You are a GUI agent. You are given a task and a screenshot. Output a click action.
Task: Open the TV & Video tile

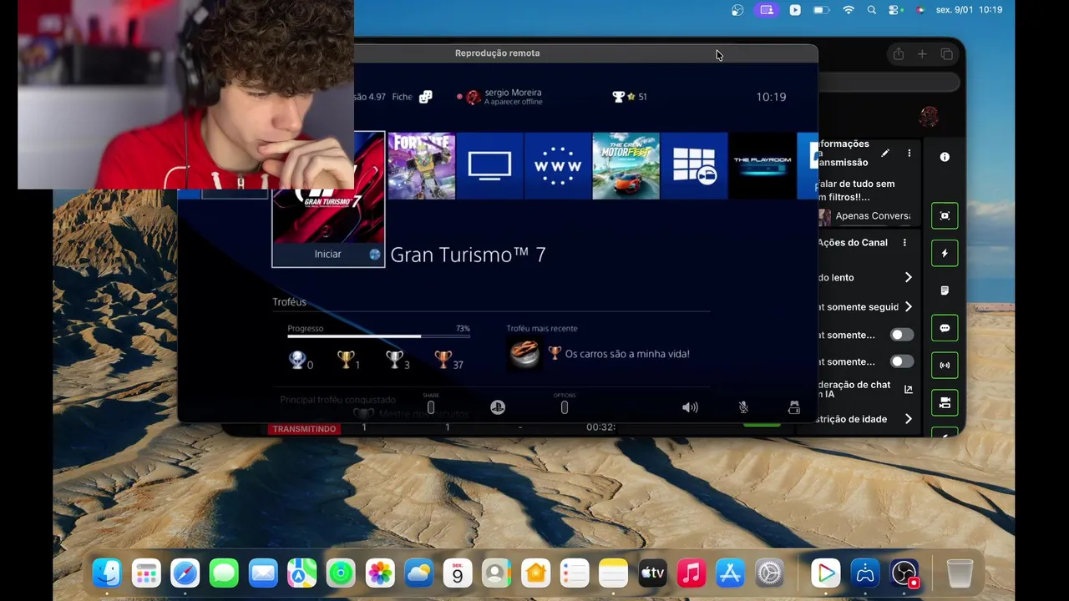[489, 165]
